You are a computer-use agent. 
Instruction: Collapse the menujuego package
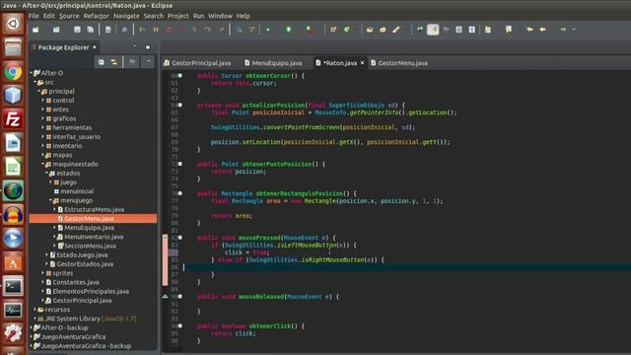click(x=50, y=200)
